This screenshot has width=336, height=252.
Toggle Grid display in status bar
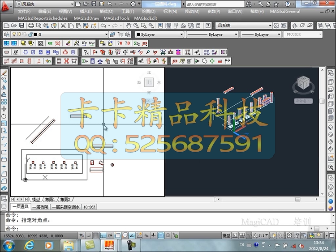[96, 235]
